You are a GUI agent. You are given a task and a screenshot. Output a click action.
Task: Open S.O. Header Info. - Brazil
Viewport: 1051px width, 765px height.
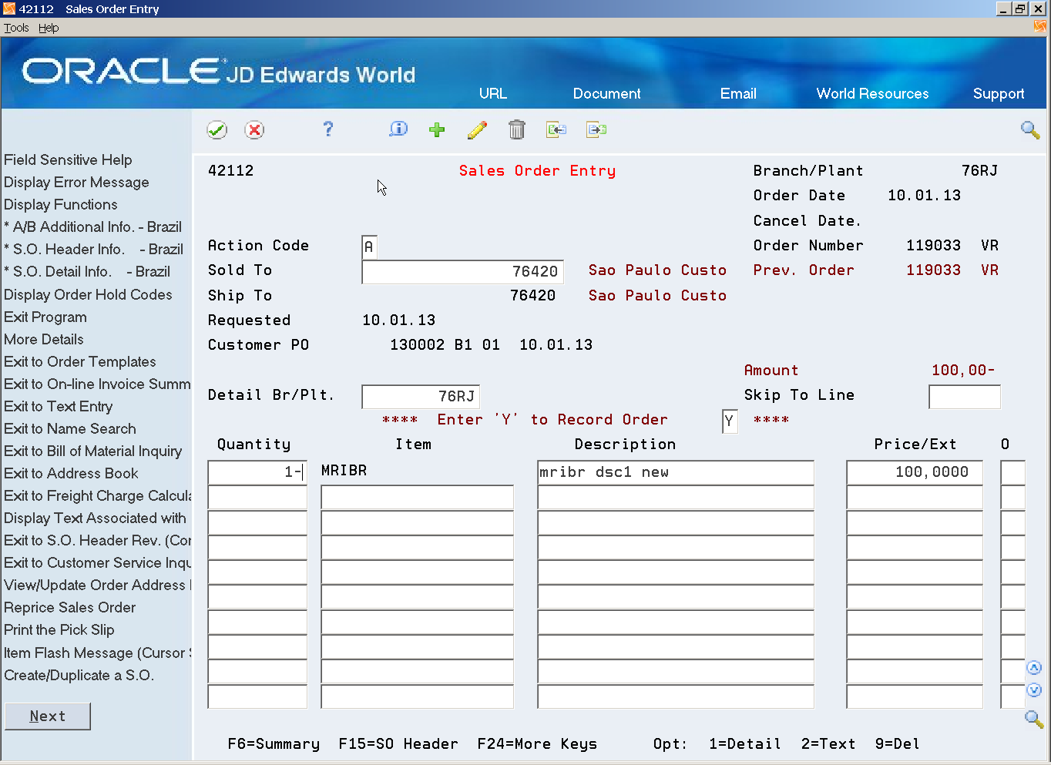(94, 249)
